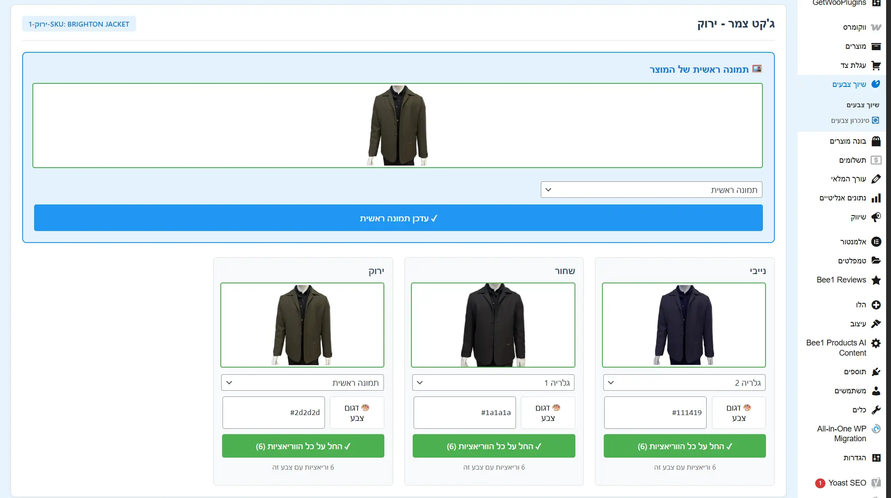Open the All-in-One WP Migration icon

click(x=876, y=429)
